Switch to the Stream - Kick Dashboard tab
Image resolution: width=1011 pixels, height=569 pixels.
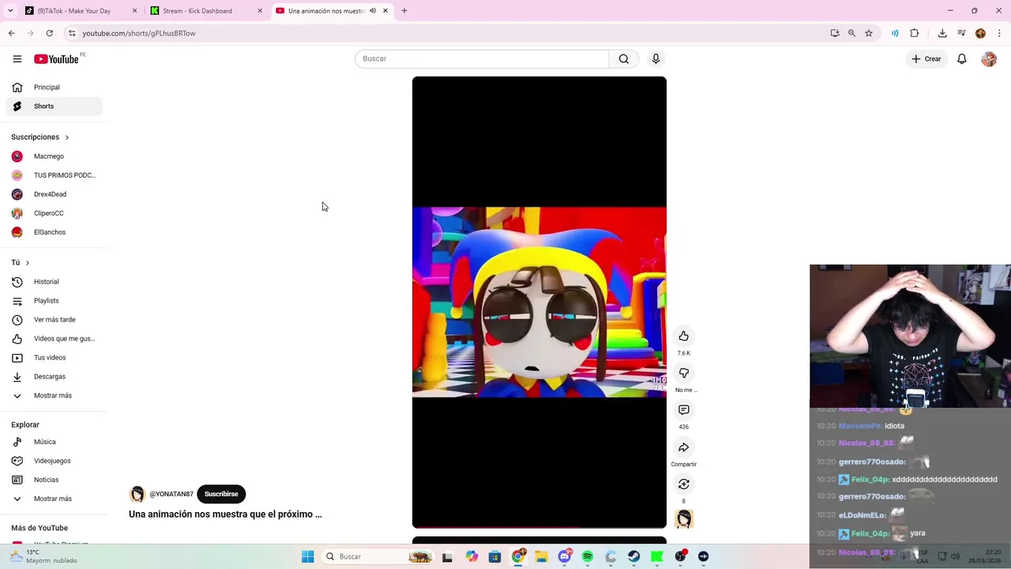tap(206, 11)
